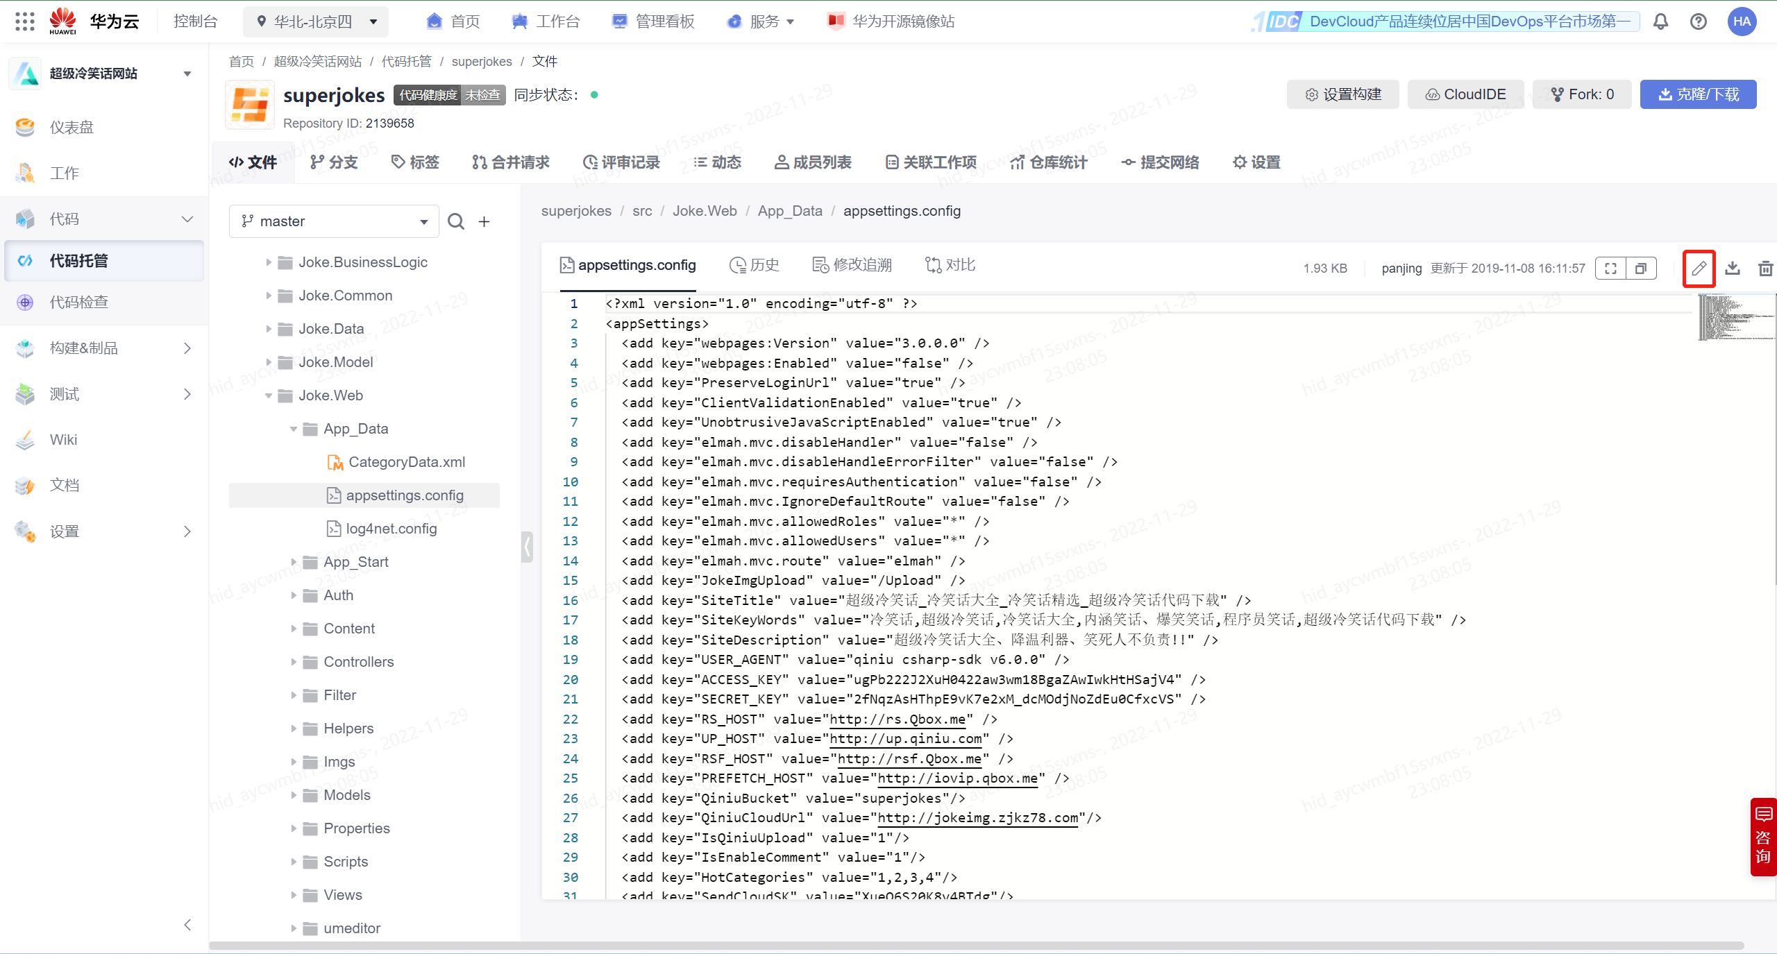Expand the Joke.Common folder

click(268, 296)
